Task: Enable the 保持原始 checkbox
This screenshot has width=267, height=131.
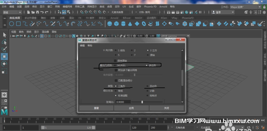Action: (115, 60)
